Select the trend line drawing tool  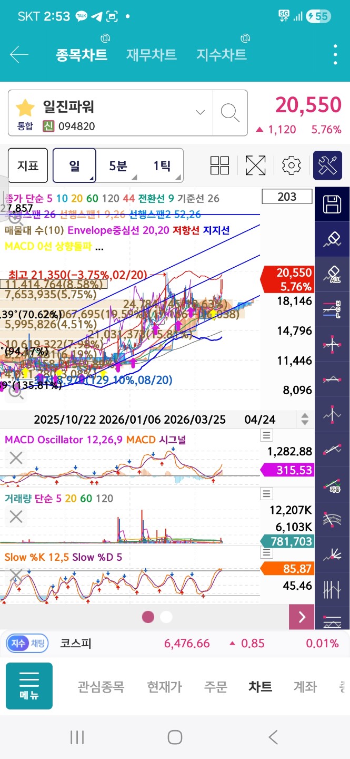[332, 449]
